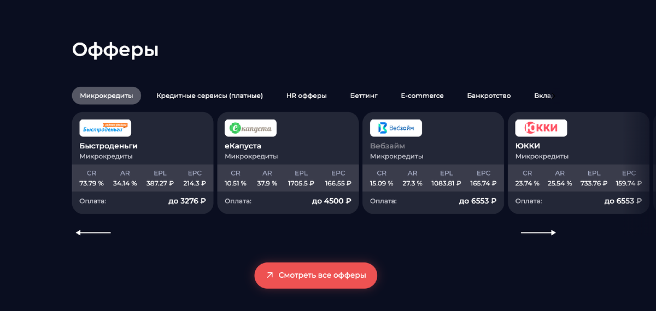The width and height of the screenshot is (656, 311).
Task: Click Быстроденьги CR value 73.79 %
Action: click(91, 183)
